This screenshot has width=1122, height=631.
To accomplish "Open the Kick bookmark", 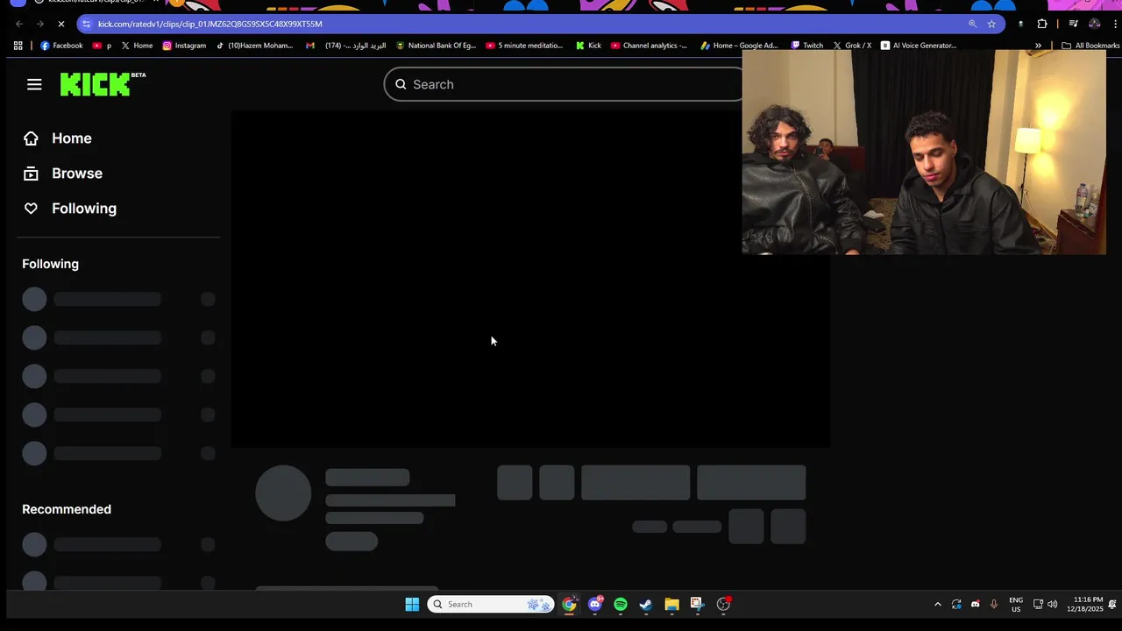I will click(x=588, y=46).
